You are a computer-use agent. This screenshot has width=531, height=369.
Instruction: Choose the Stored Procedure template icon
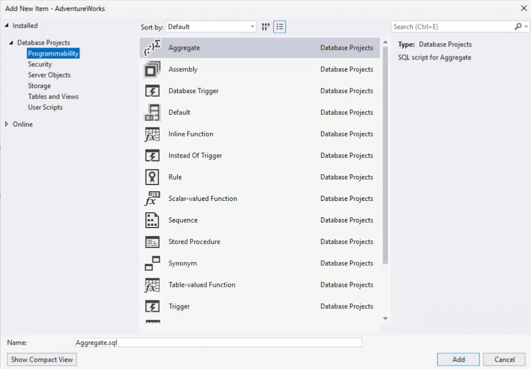[152, 242]
